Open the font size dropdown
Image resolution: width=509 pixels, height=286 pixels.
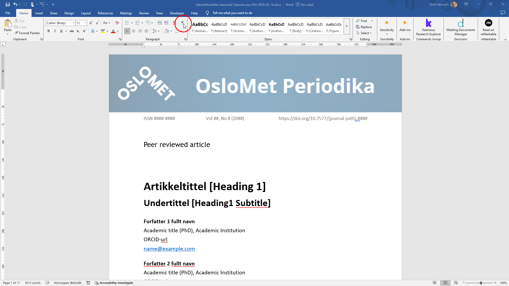click(85, 23)
